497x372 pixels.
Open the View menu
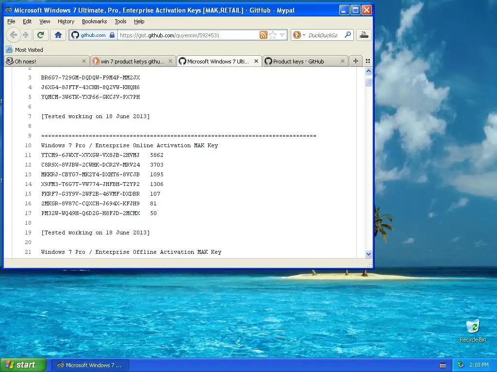[45, 21]
